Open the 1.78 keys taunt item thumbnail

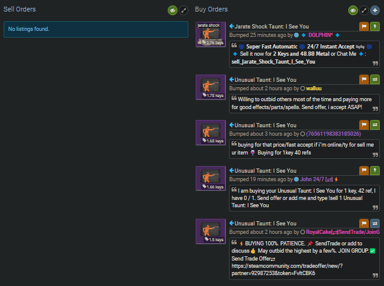point(211,87)
